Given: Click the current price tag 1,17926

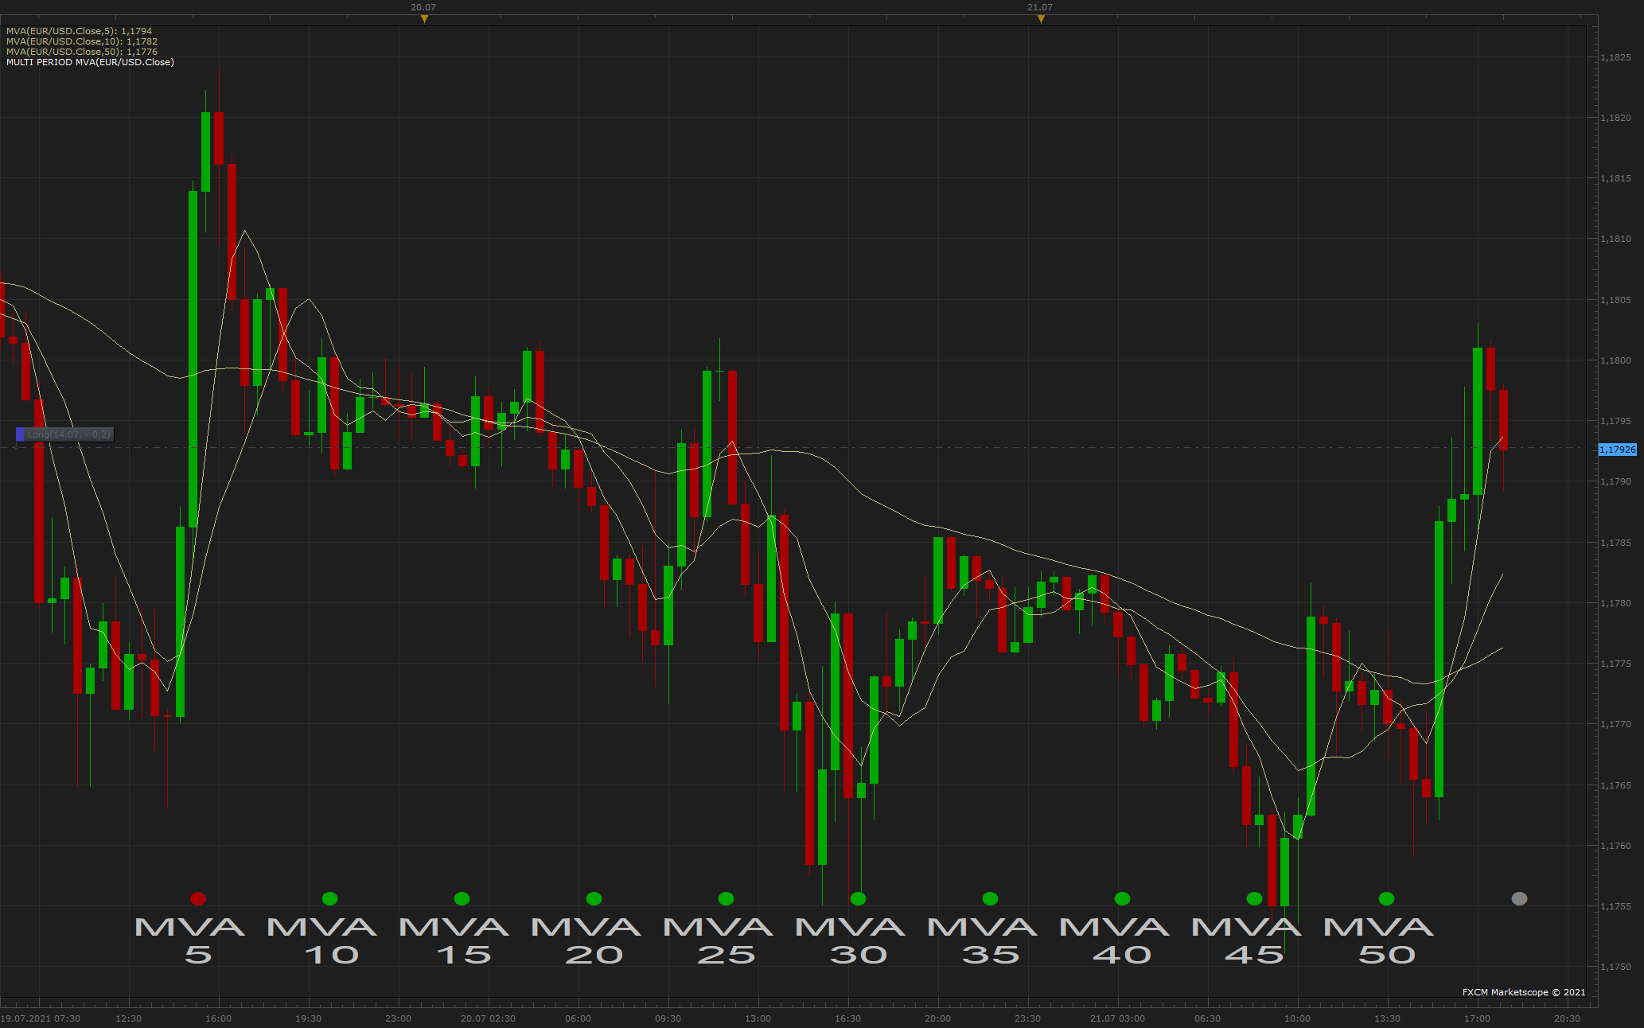Looking at the screenshot, I should click(x=1618, y=450).
